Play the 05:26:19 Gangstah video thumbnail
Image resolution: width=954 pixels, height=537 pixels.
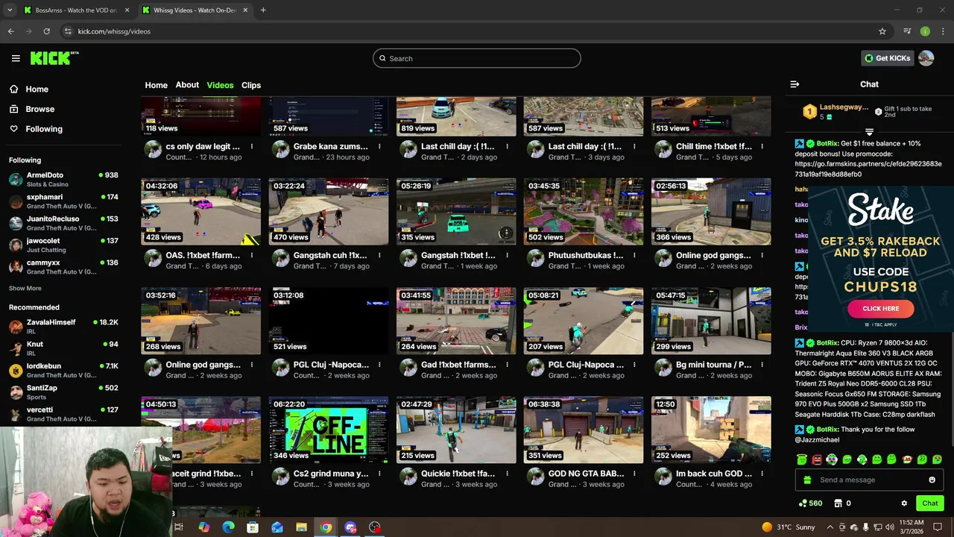[x=456, y=212]
